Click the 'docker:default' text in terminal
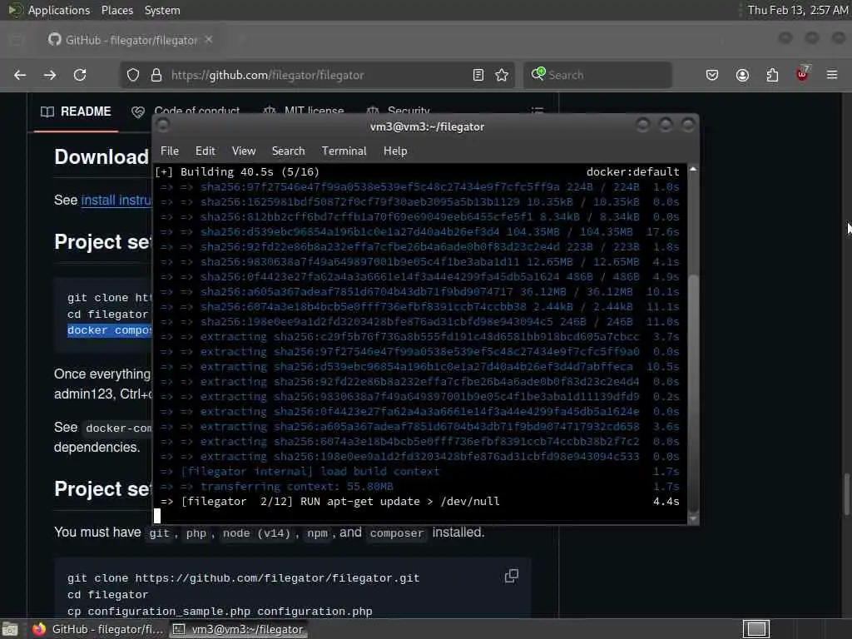Screen dimensions: 852x639 coord(632,171)
